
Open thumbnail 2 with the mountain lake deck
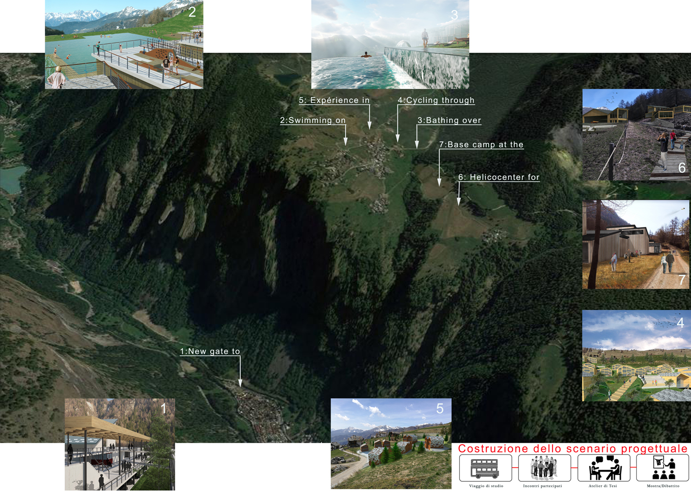124,44
